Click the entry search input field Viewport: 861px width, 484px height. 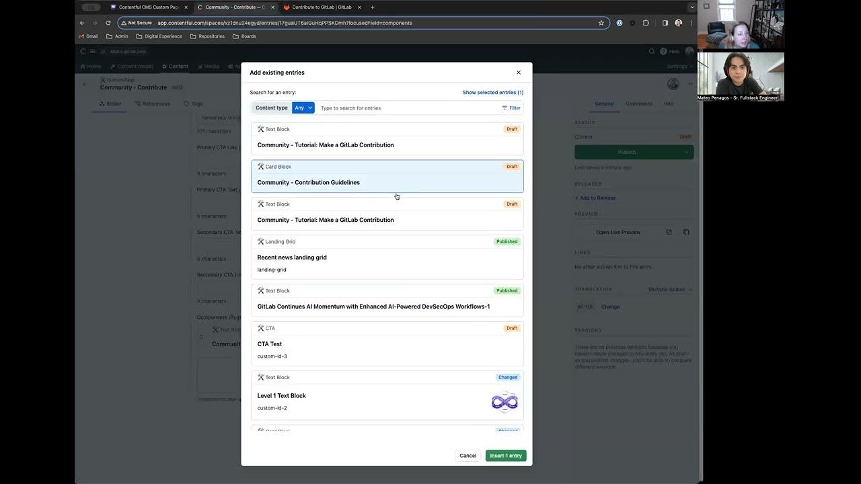(x=408, y=108)
